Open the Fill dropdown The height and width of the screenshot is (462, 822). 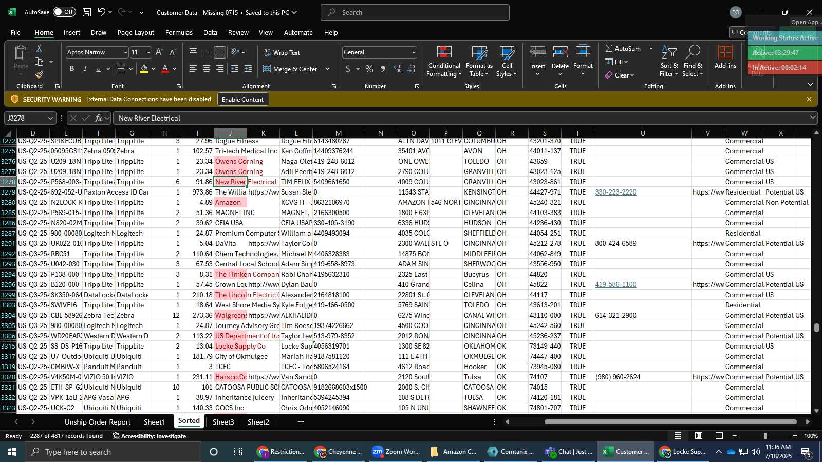616,62
